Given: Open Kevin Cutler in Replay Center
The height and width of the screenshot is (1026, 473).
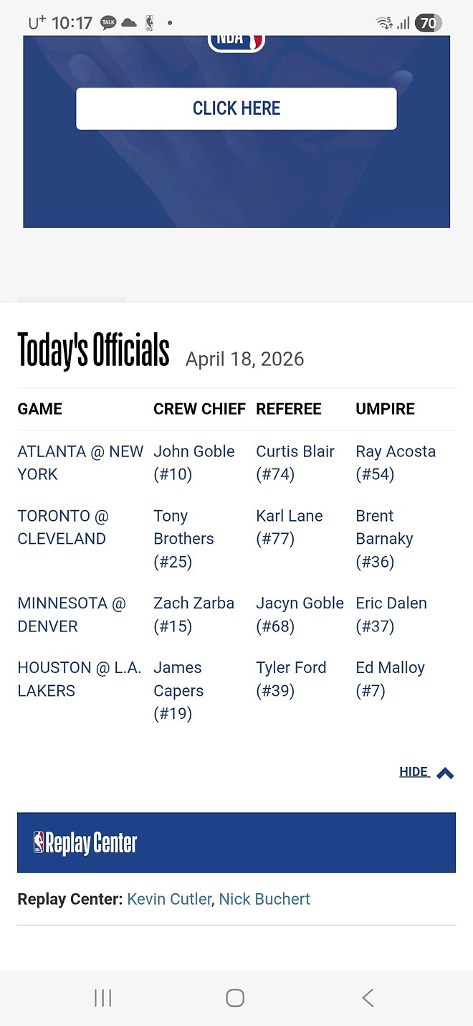Looking at the screenshot, I should (169, 899).
